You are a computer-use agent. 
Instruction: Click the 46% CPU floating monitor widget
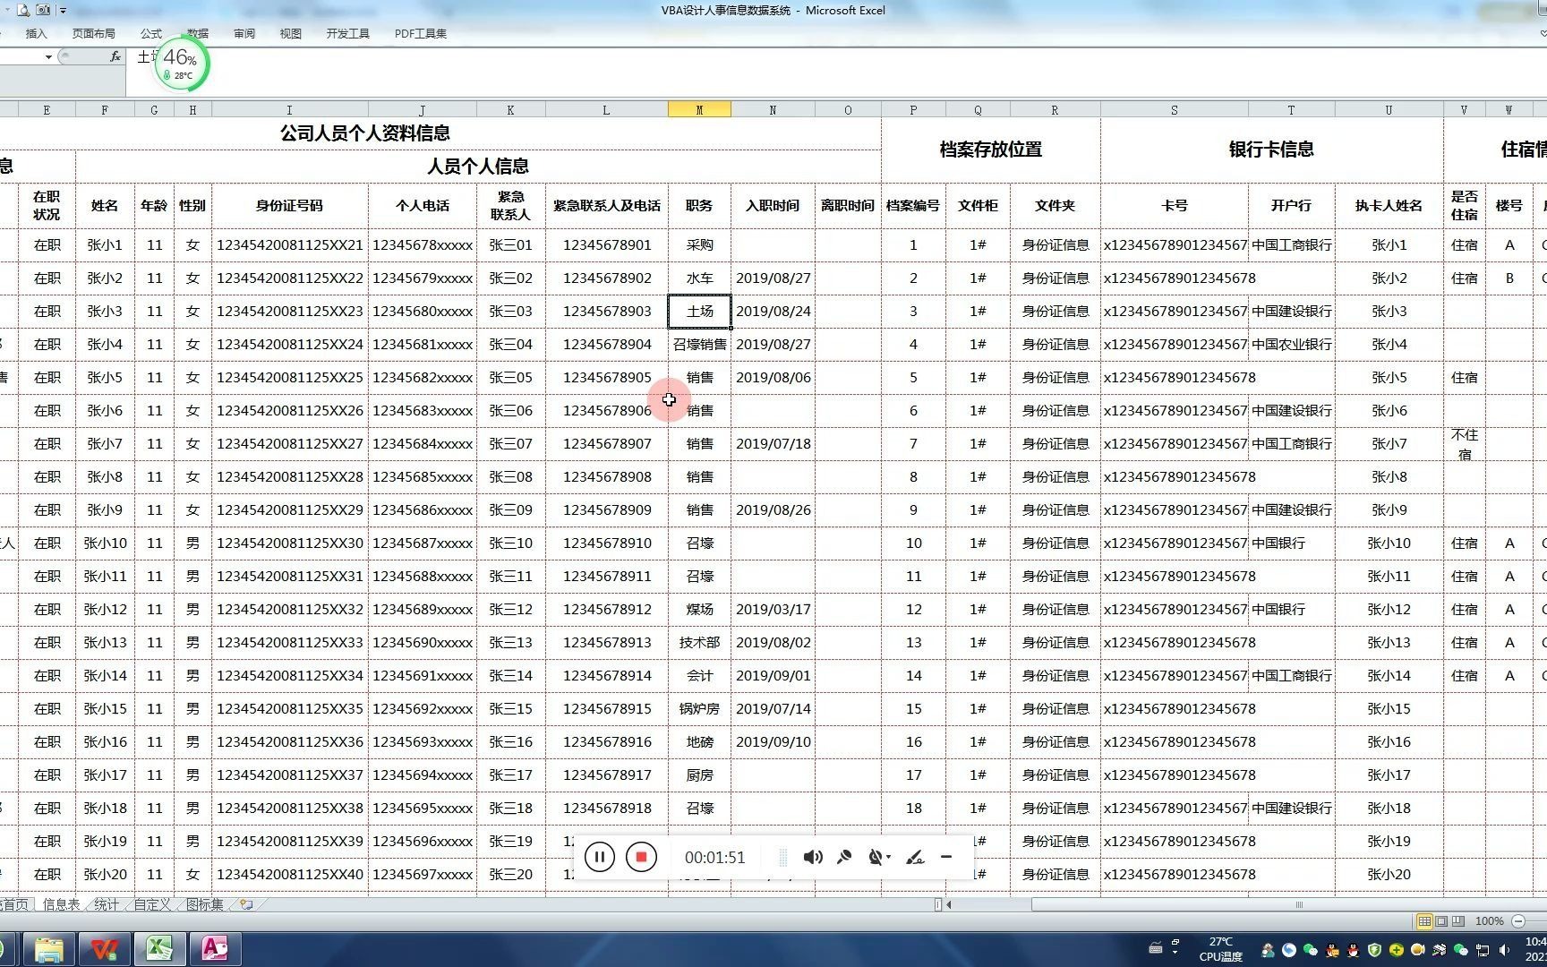pos(182,64)
